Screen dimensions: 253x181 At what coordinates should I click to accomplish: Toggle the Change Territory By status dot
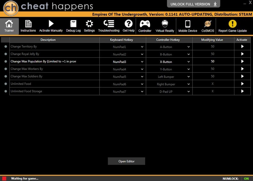click(6, 46)
